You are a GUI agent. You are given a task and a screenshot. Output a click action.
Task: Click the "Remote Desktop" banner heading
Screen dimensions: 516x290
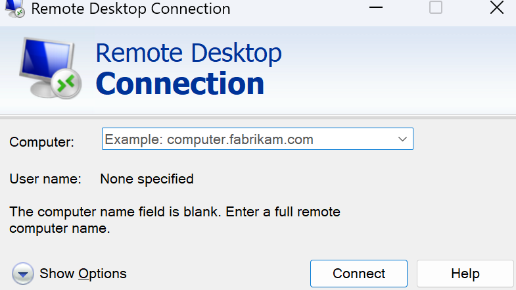click(189, 53)
